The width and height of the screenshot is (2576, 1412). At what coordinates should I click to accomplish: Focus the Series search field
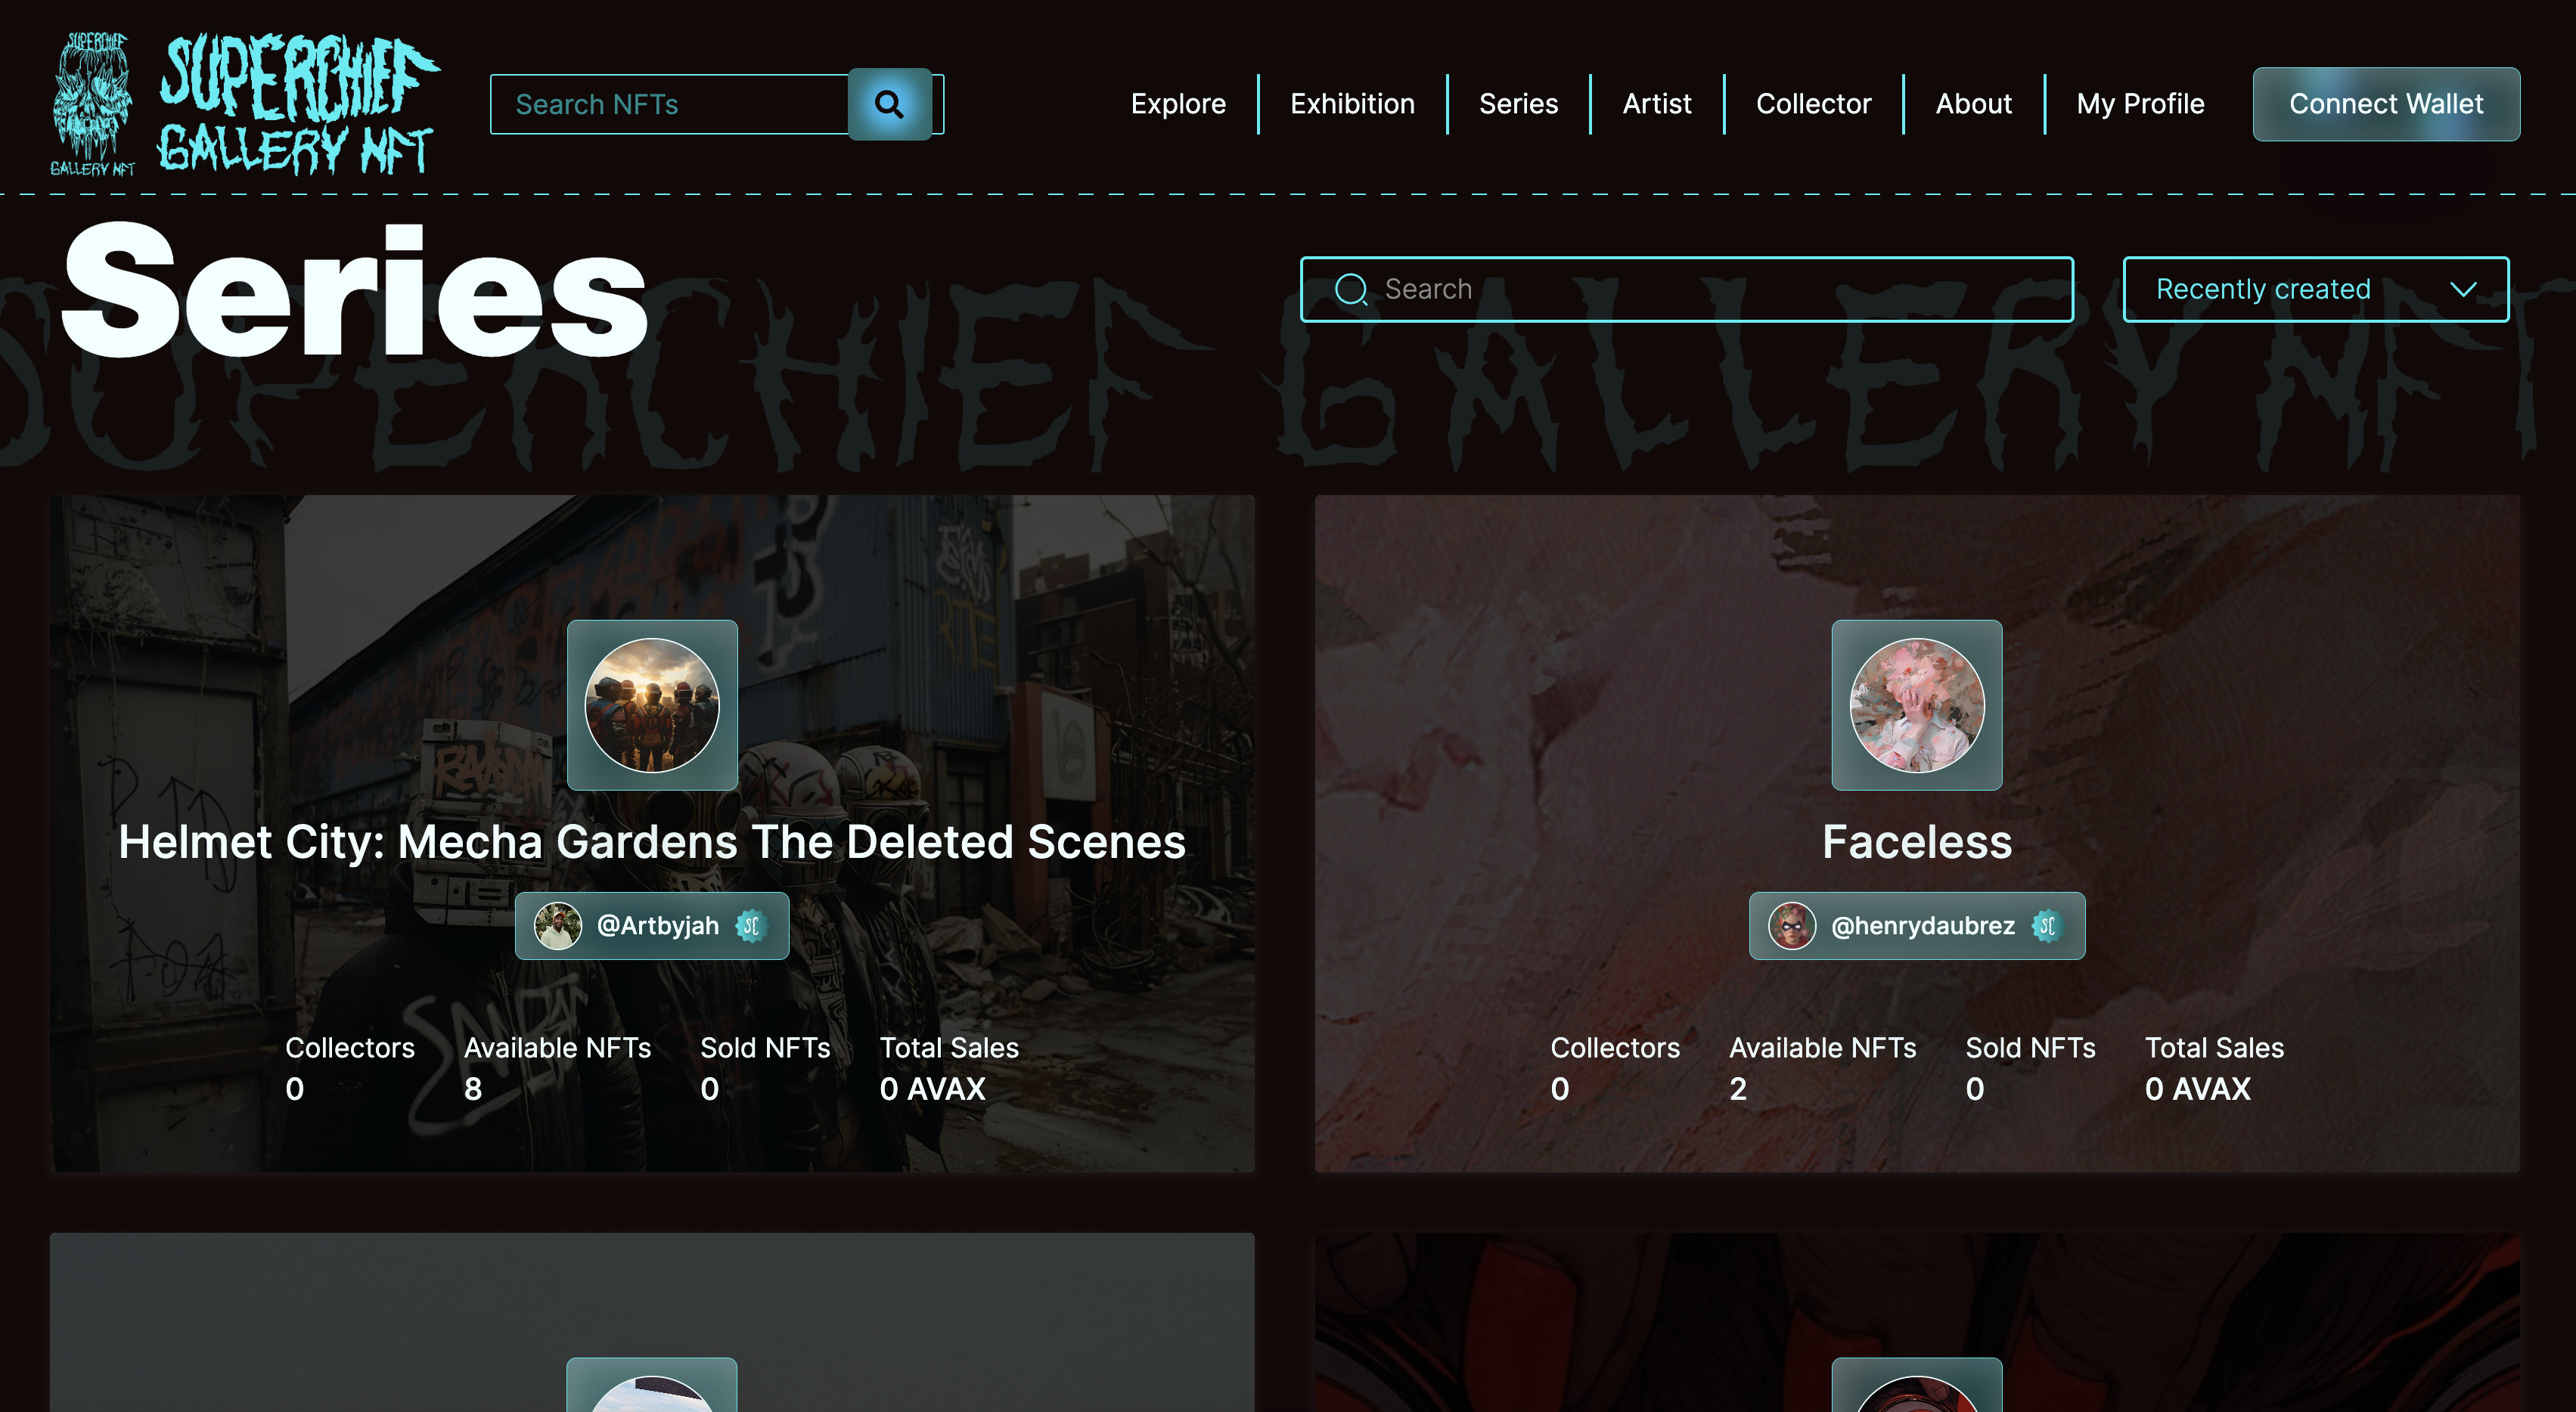[x=1686, y=289]
